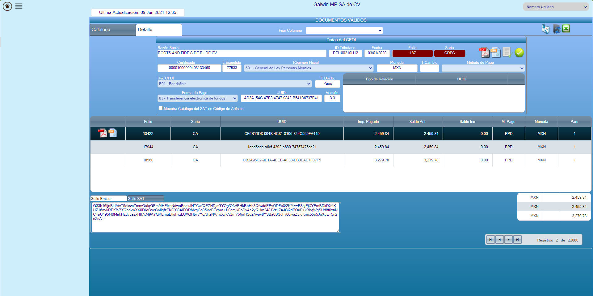593x296 pixels.
Task: Go to the last record
Action: click(x=517, y=240)
